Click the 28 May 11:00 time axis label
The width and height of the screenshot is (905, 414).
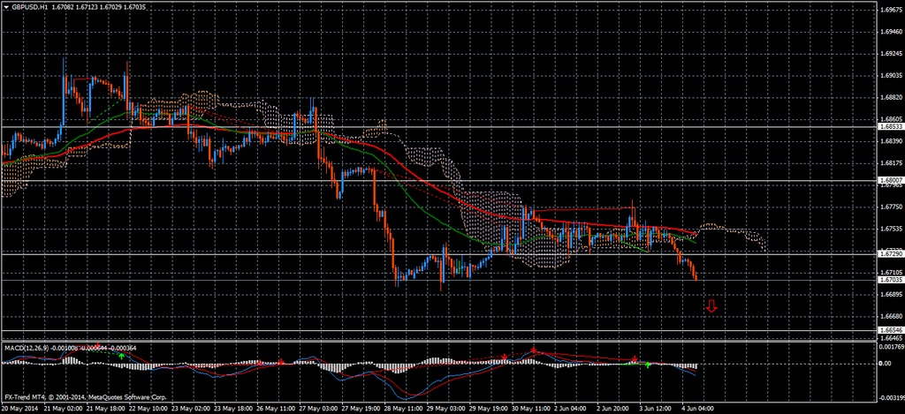403,409
